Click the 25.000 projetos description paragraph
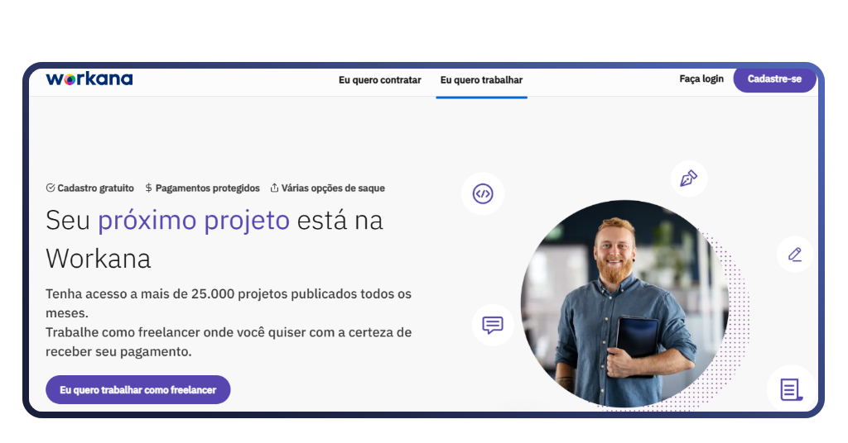This screenshot has height=443, width=848. [229, 322]
